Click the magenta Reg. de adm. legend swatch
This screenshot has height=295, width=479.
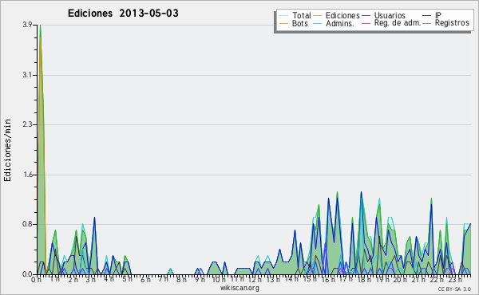366,23
